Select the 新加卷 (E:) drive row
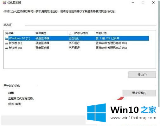Screen dimensions: 160x126 tap(77, 43)
